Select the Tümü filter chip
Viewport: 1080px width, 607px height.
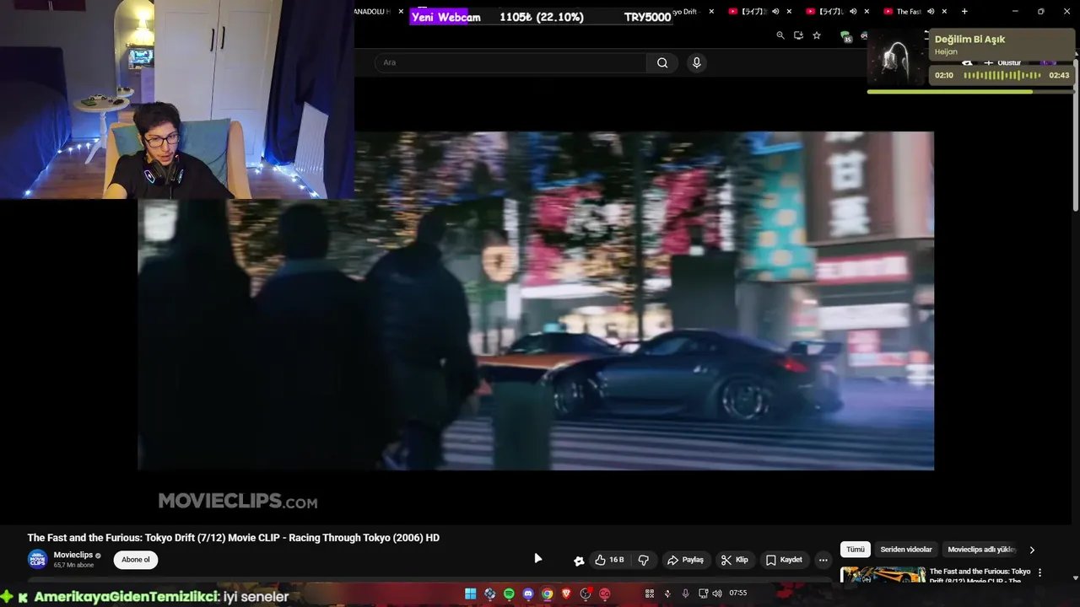856,550
